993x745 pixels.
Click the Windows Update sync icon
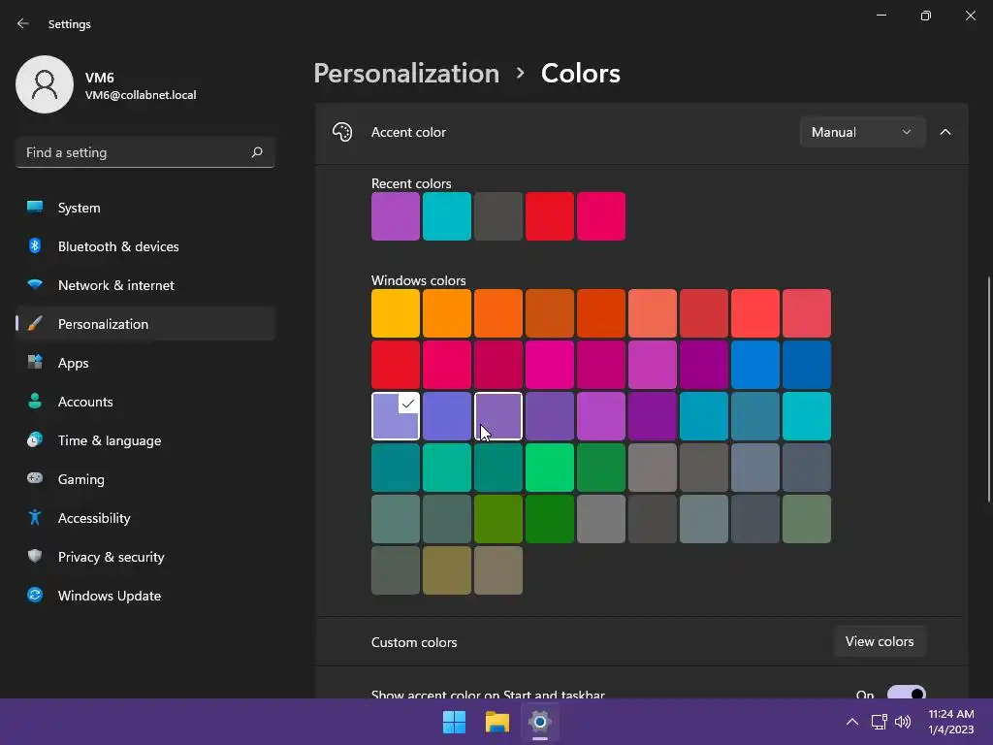pyautogui.click(x=35, y=595)
